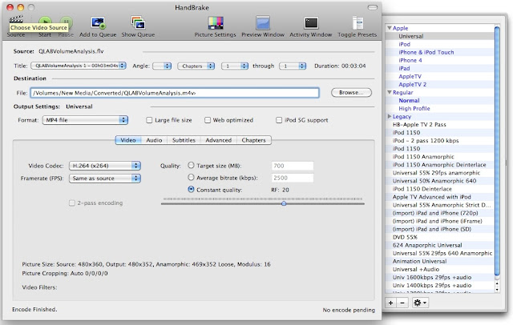Open the presets gear action menu

(420, 303)
